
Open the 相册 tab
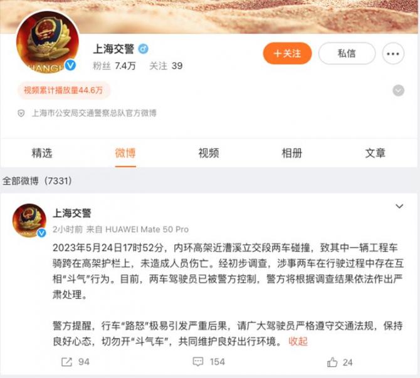point(291,153)
